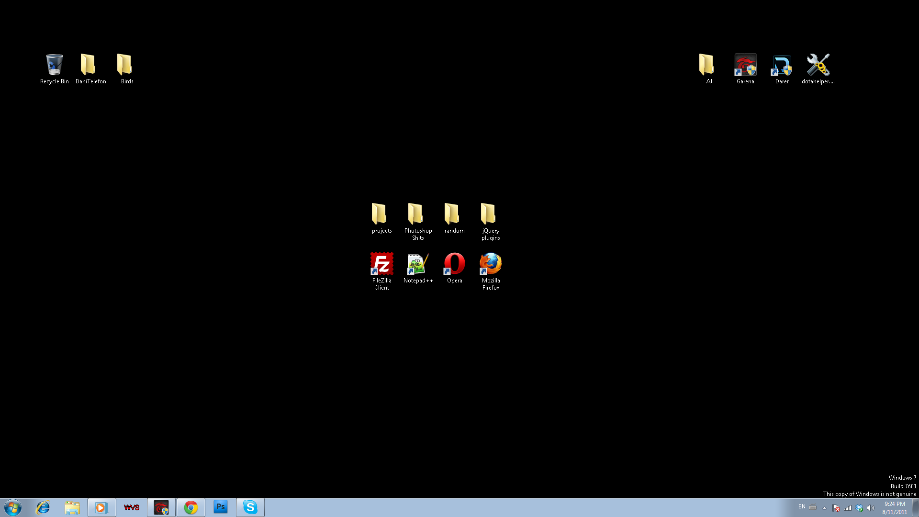Open the volume speaker tray icon

tap(871, 508)
